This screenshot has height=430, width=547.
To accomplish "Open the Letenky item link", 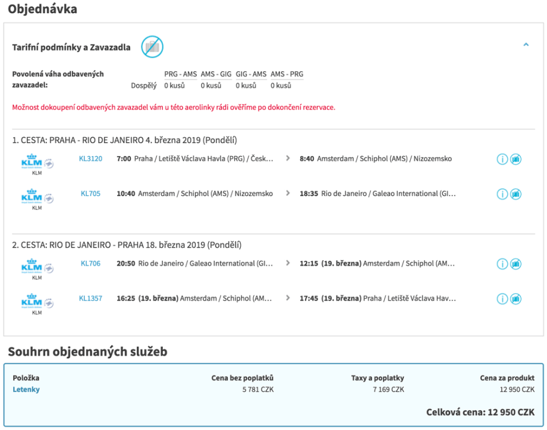I will [26, 390].
